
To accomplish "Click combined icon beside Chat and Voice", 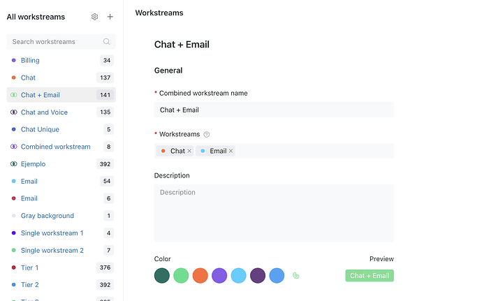I will click(14, 112).
